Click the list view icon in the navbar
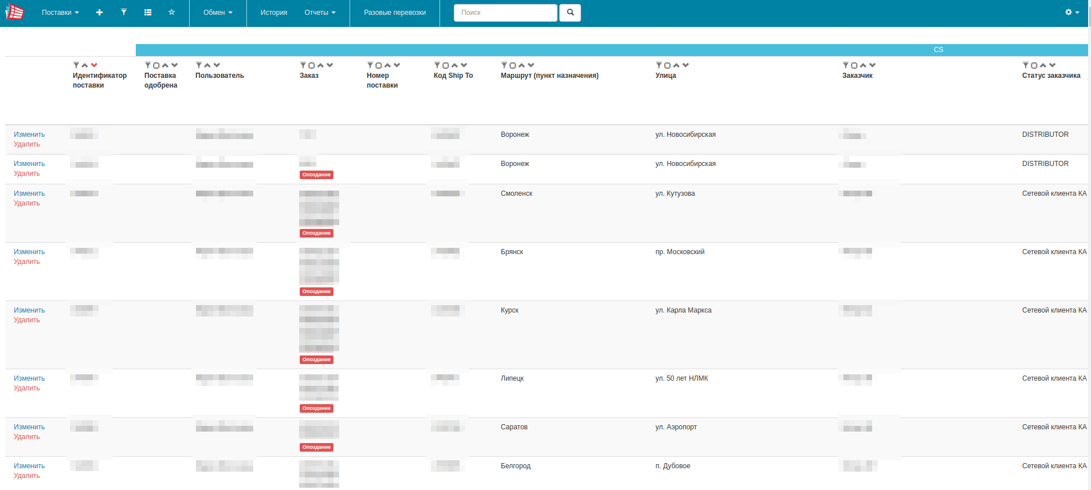This screenshot has height=490, width=1091. click(x=148, y=13)
